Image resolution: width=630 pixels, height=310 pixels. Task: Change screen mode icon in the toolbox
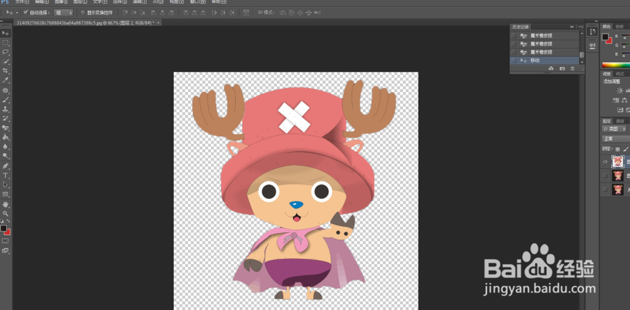[x=5, y=250]
